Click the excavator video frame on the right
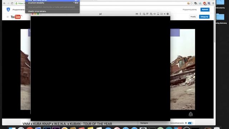 182,69
